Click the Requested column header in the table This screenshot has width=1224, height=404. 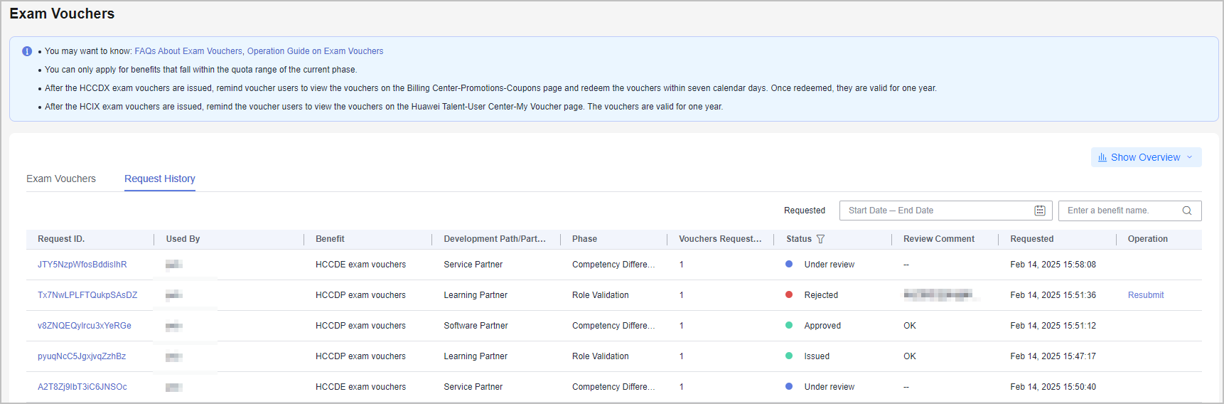point(1032,239)
